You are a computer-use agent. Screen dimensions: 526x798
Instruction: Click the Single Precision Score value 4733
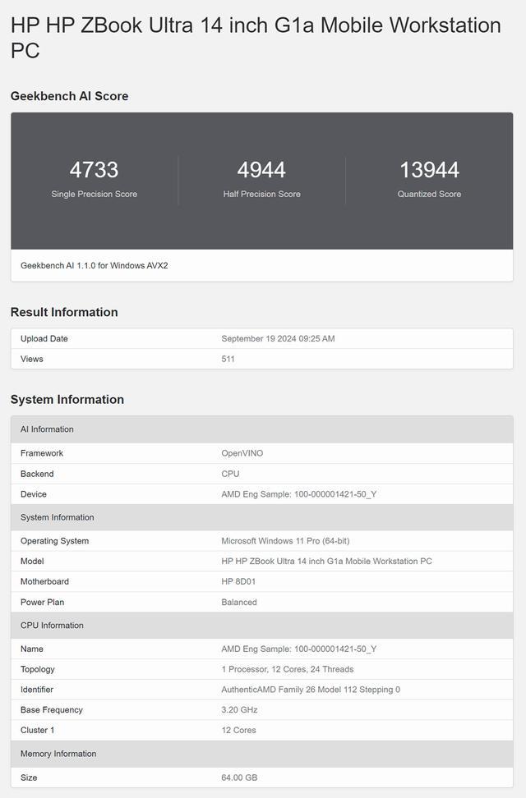point(94,169)
